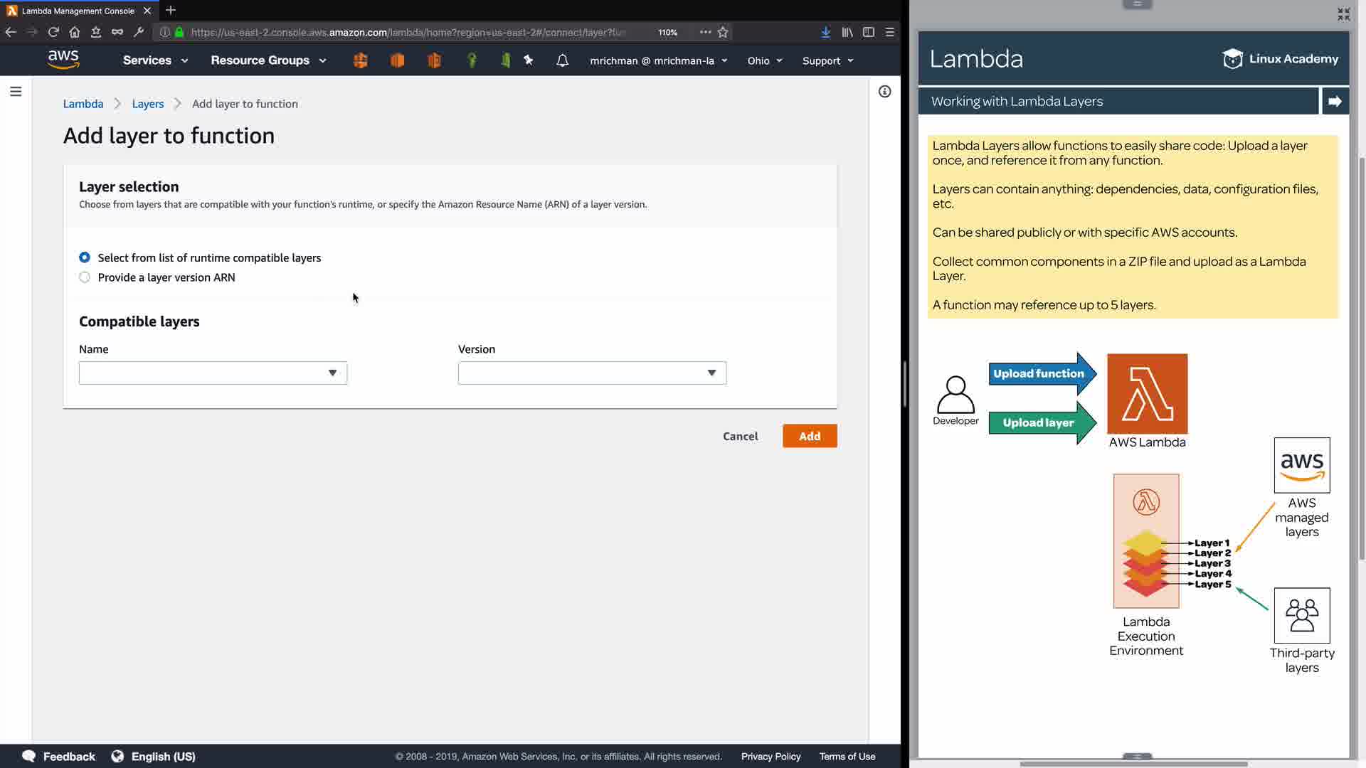The height and width of the screenshot is (768, 1366).
Task: Click the pushpin shortcut icon
Action: pyautogui.click(x=529, y=60)
